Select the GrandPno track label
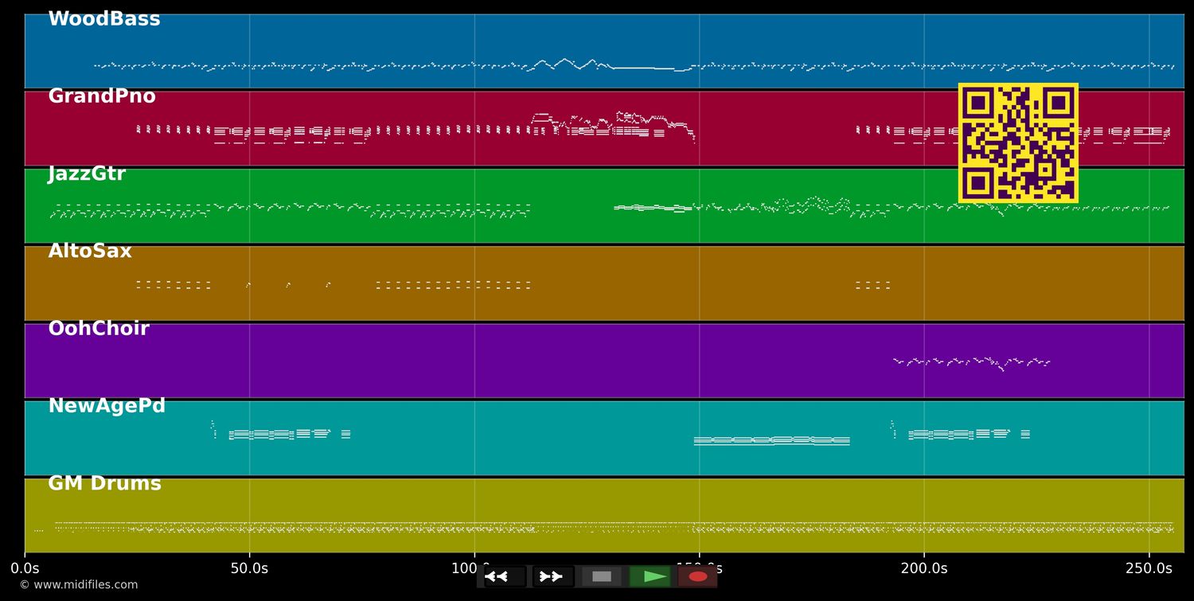Screen dimensions: 1194x601 click(102, 97)
